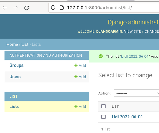Image resolution: width=159 pixels, height=133 pixels.
Task: Add a new List entry
Action: [80, 106]
